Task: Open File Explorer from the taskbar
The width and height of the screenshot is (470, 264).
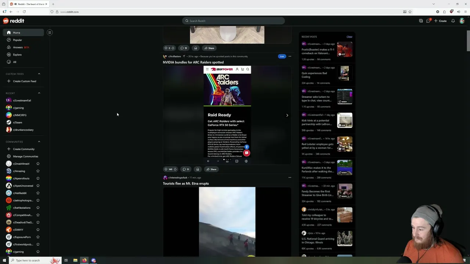Action: coord(75,260)
